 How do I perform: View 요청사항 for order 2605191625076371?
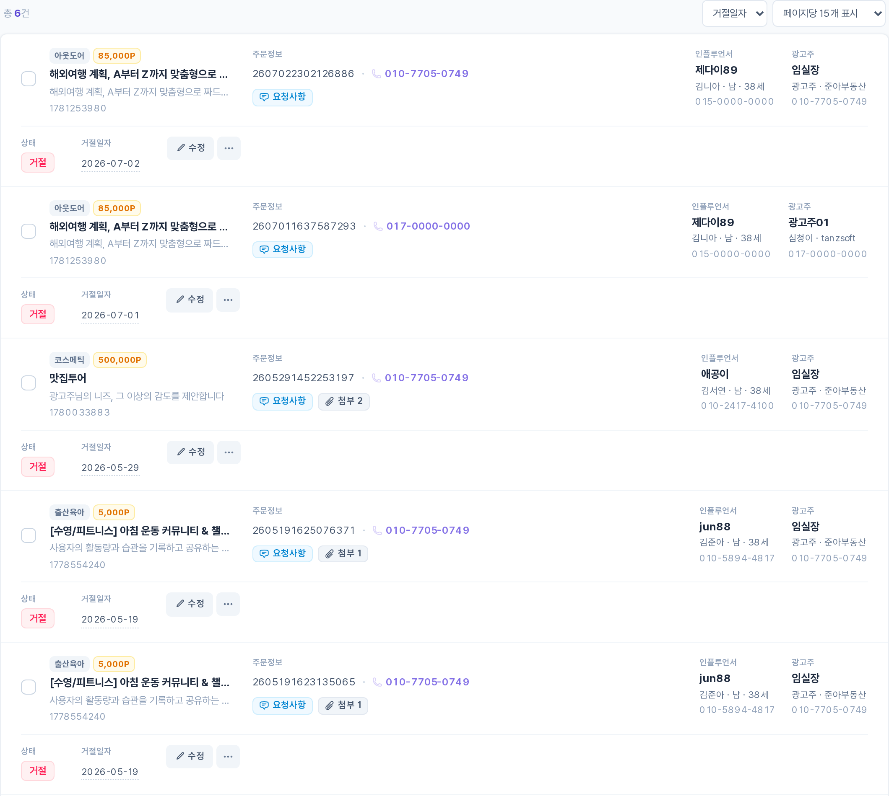pyautogui.click(x=282, y=553)
